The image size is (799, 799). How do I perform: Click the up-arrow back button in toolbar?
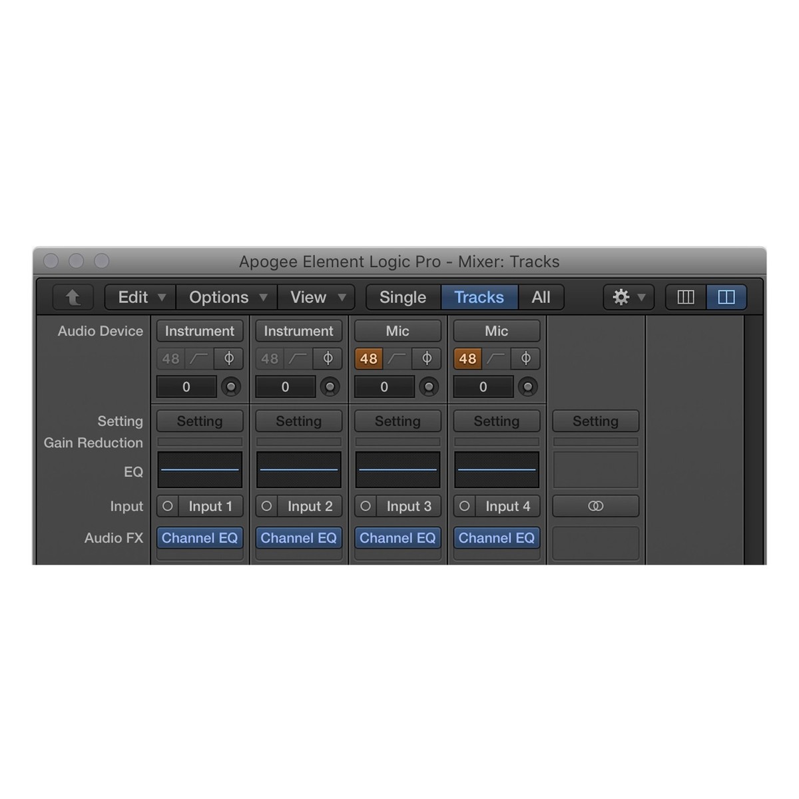pyautogui.click(x=73, y=297)
